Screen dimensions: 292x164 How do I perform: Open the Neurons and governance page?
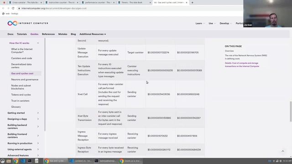[x=25, y=80]
